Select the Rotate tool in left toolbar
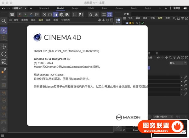 [4, 54]
